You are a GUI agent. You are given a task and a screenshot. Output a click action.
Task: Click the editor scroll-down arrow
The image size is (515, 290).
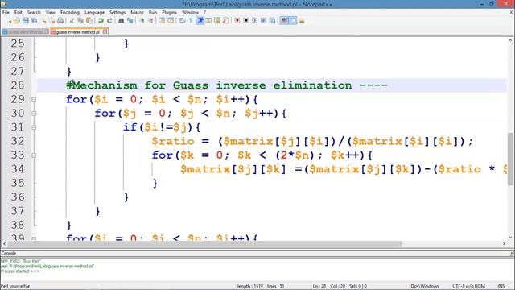[510, 237]
